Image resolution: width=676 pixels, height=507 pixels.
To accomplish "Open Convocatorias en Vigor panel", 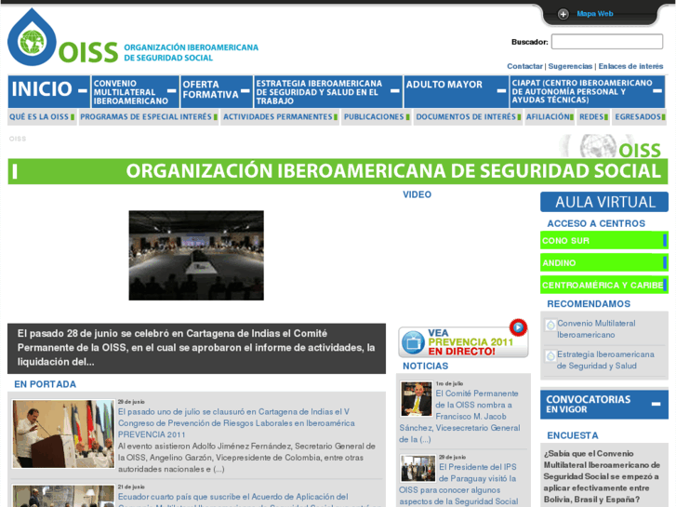I will tap(604, 404).
